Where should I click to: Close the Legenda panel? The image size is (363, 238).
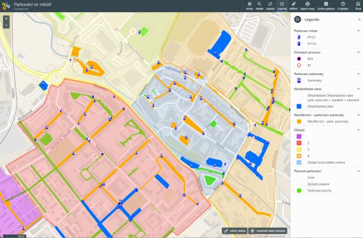point(359,19)
